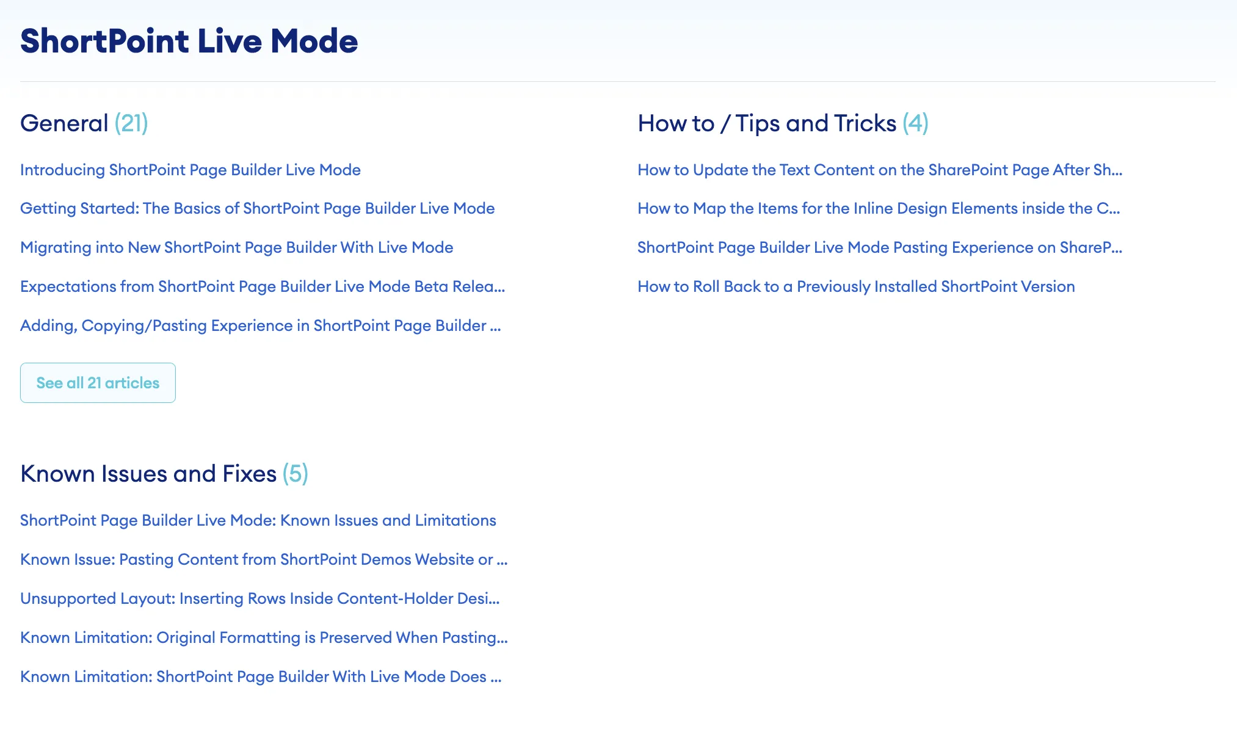Image resolution: width=1237 pixels, height=729 pixels.
Task: Open Adding, Copying/Pasting Experience article
Action: coord(261,325)
